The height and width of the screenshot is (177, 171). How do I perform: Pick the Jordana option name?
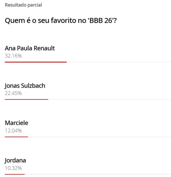point(15,161)
